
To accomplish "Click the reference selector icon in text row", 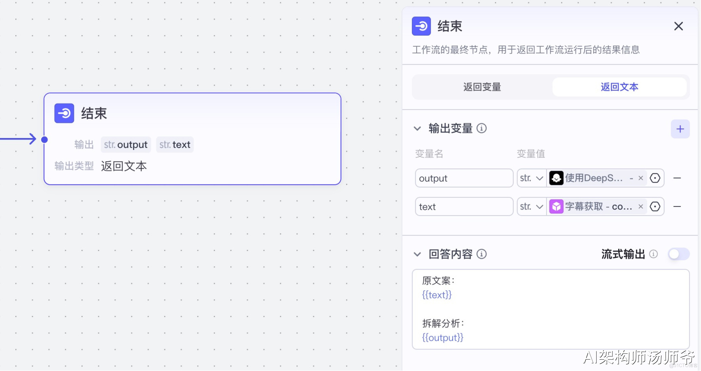I will coord(655,207).
